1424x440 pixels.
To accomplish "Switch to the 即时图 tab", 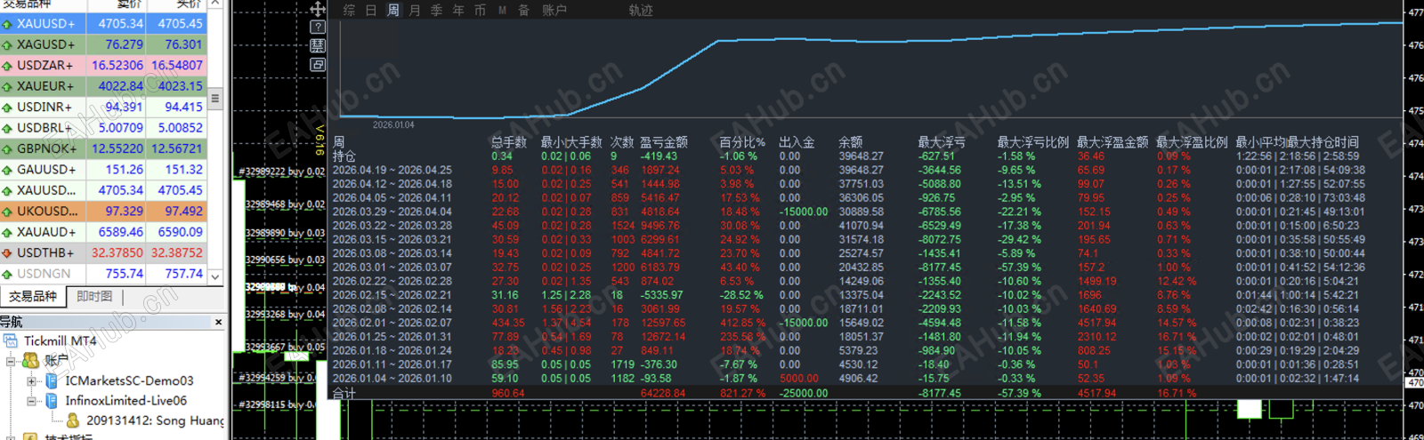I will 94,296.
